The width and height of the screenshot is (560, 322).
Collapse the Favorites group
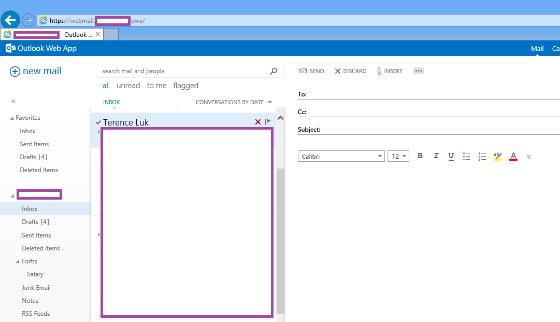click(x=12, y=118)
